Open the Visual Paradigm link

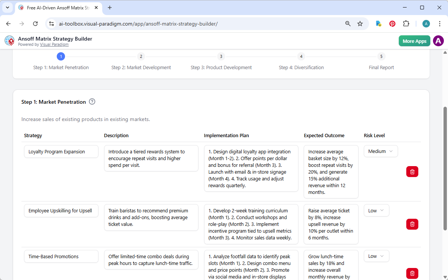point(54,44)
